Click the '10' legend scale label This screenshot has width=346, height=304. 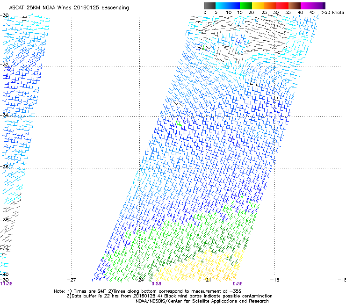tap(229, 13)
